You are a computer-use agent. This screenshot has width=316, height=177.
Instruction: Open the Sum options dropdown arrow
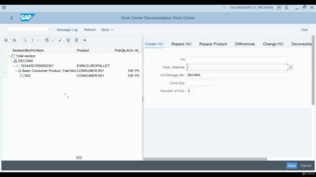[38, 40]
